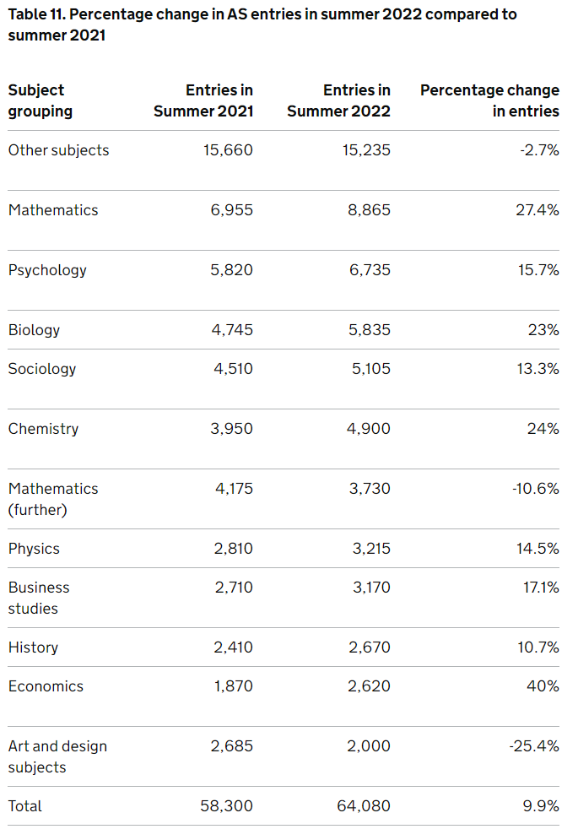Select the 'Business studies' row label
The width and height of the screenshot is (578, 829).
[39, 598]
